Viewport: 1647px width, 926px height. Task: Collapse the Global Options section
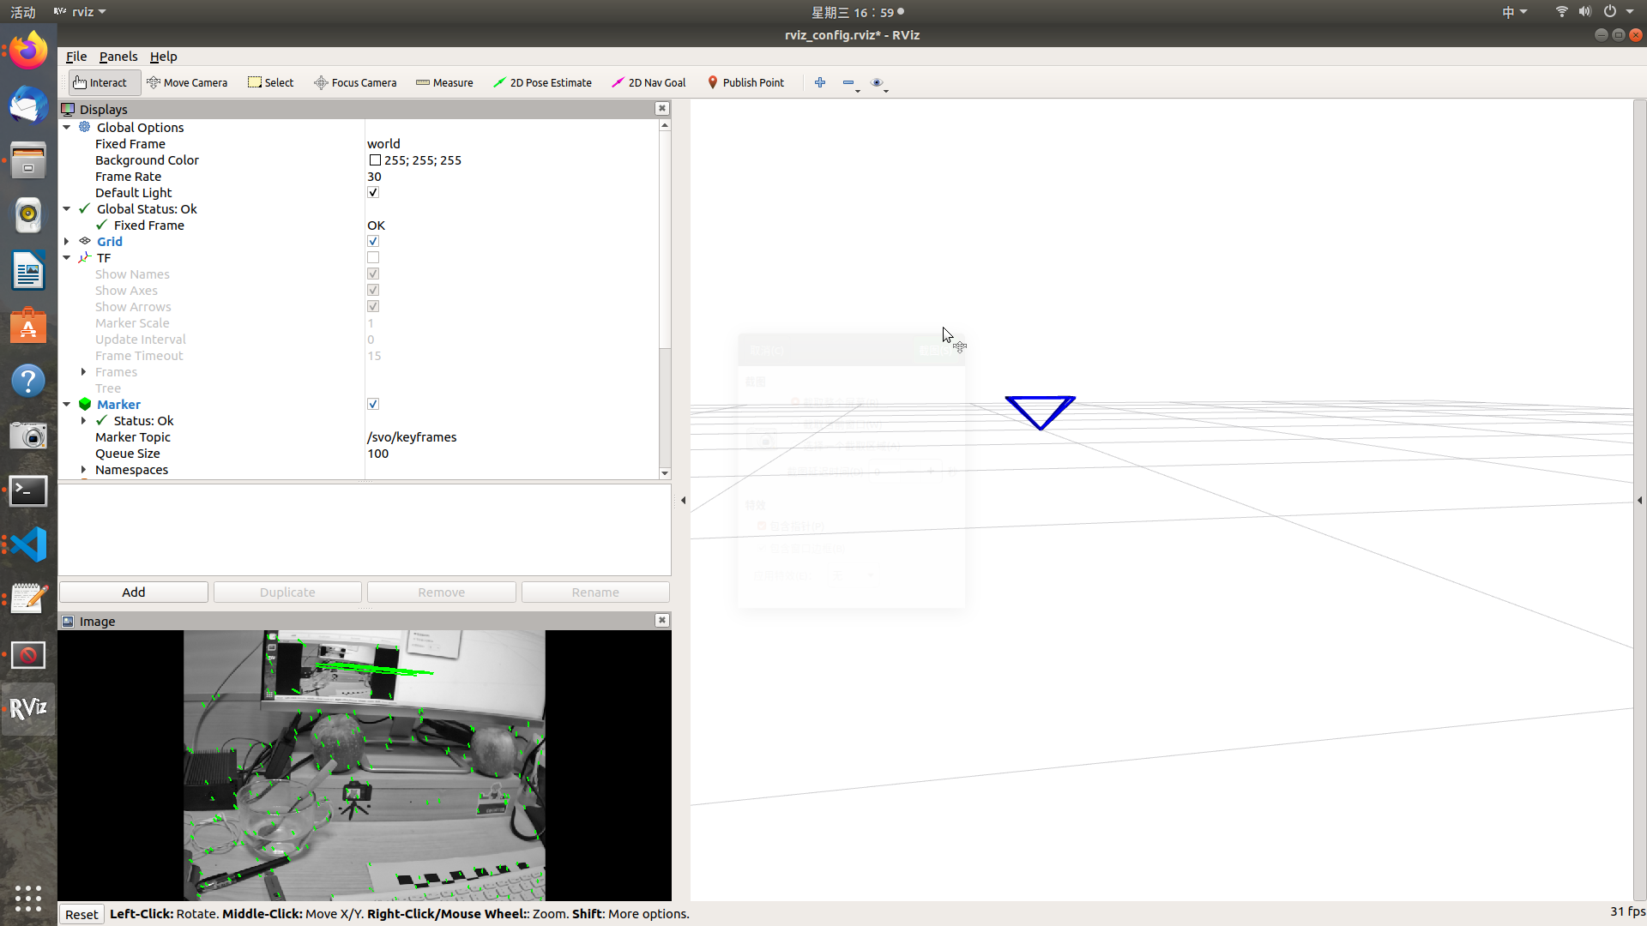[67, 128]
